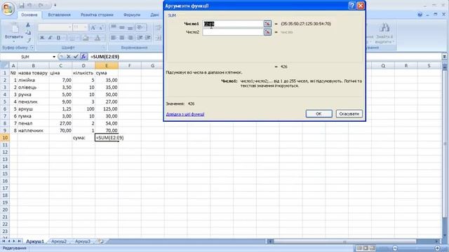
Task: Toggle italic К formatting
Action: coord(50,38)
